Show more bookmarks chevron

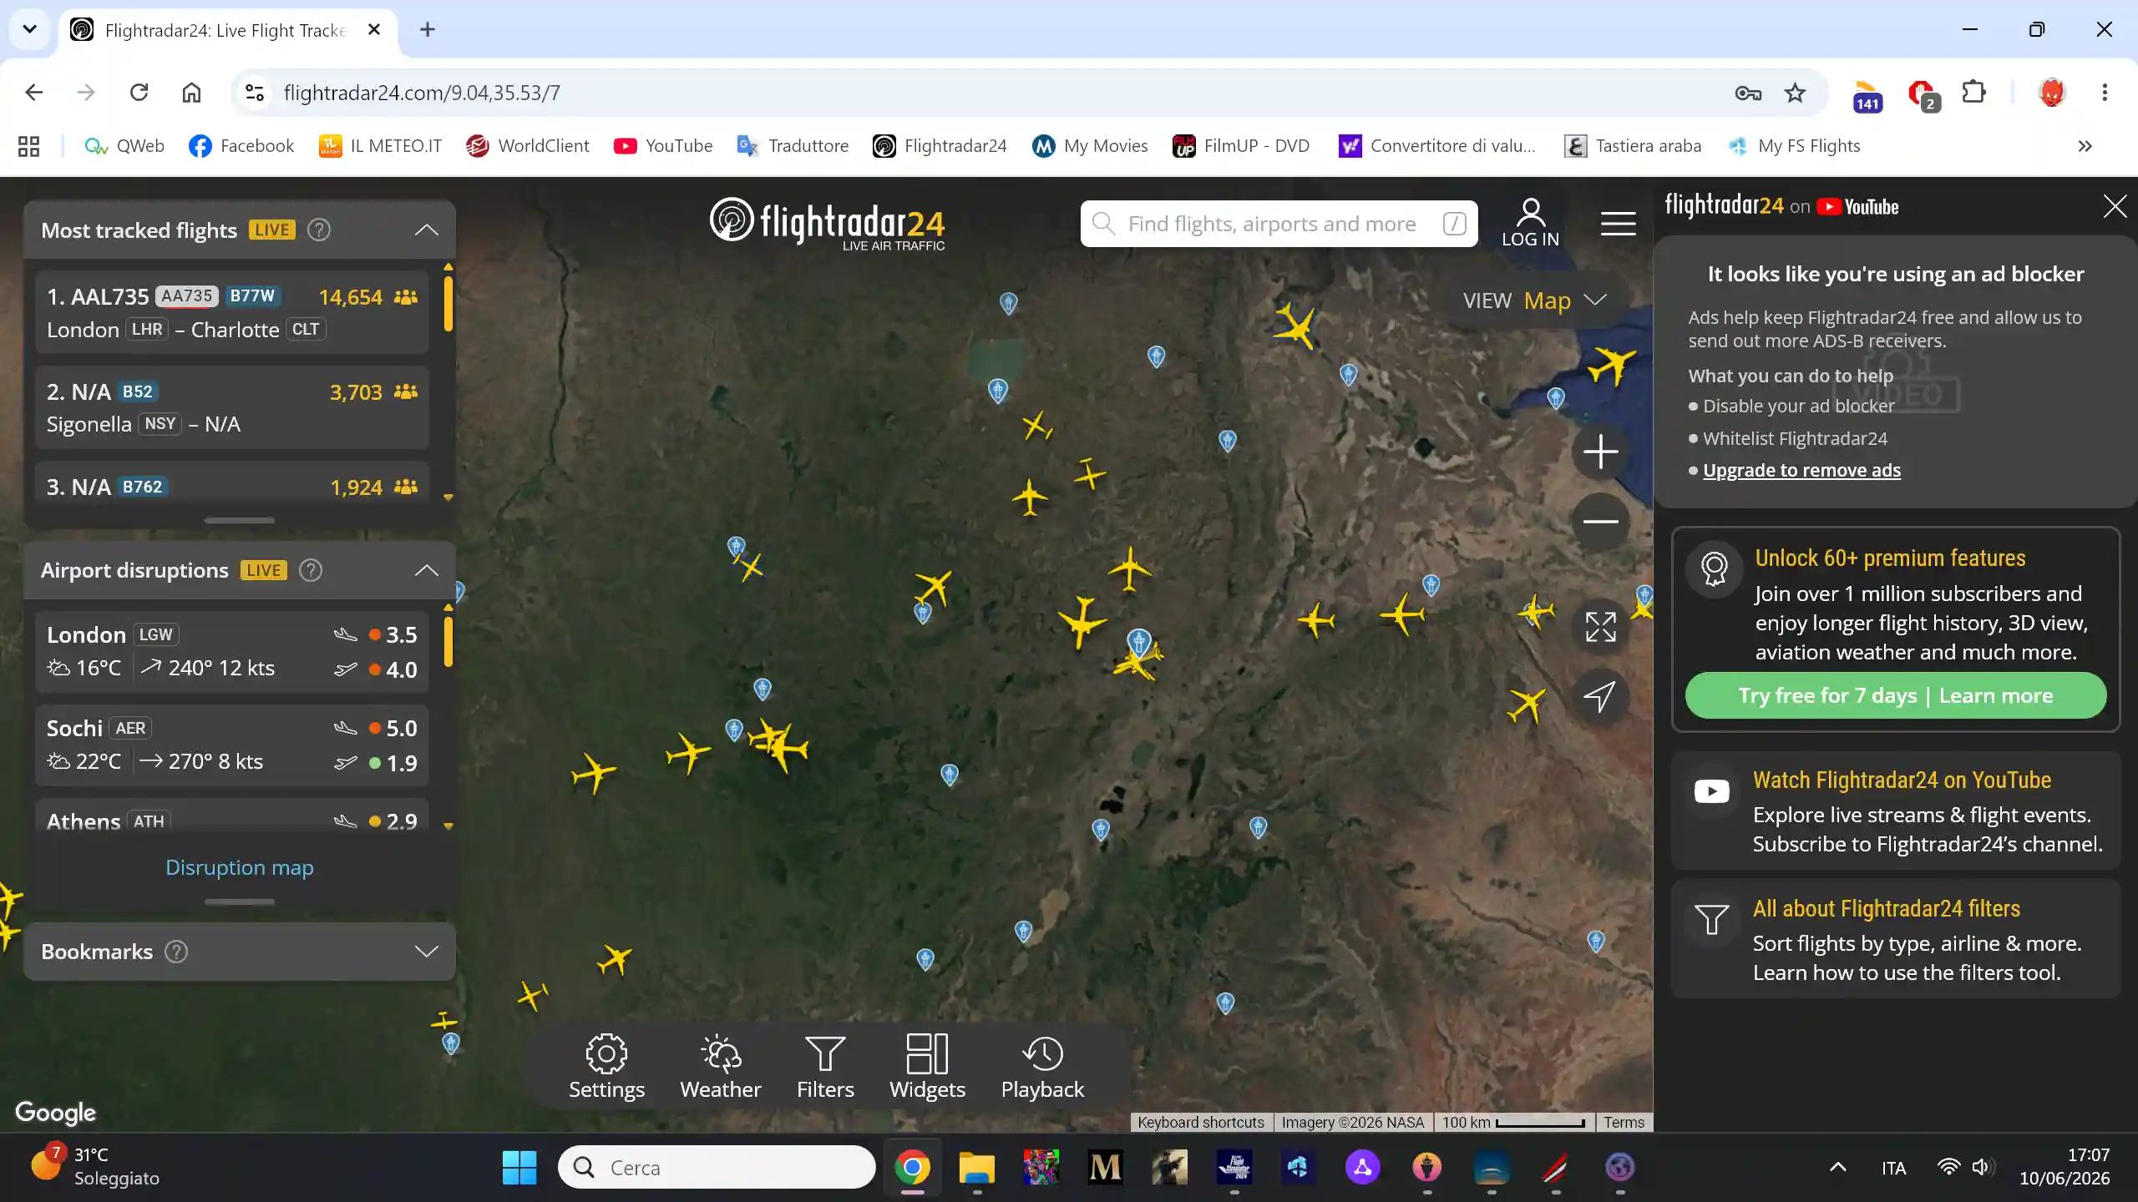[x=2085, y=146]
